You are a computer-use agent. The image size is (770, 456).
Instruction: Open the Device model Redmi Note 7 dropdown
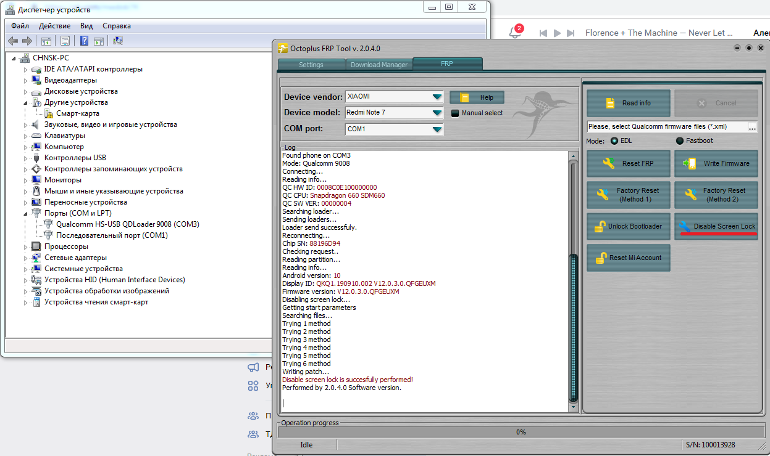pos(437,113)
